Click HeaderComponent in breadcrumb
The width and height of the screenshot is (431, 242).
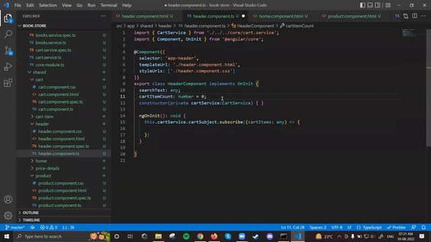pyautogui.click(x=255, y=26)
